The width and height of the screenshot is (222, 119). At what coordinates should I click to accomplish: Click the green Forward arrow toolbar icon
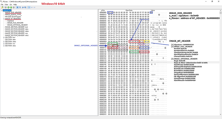coord(11,7)
